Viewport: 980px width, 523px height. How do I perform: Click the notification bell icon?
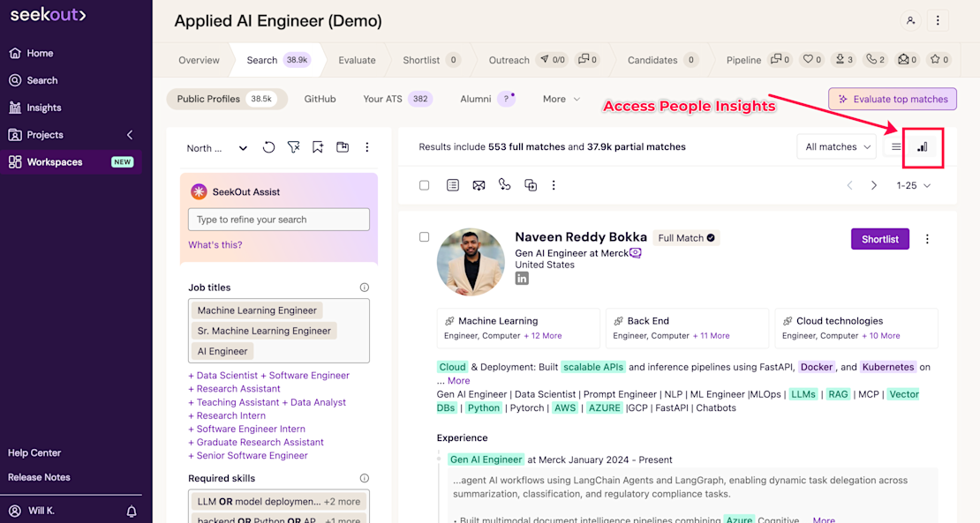tap(132, 512)
